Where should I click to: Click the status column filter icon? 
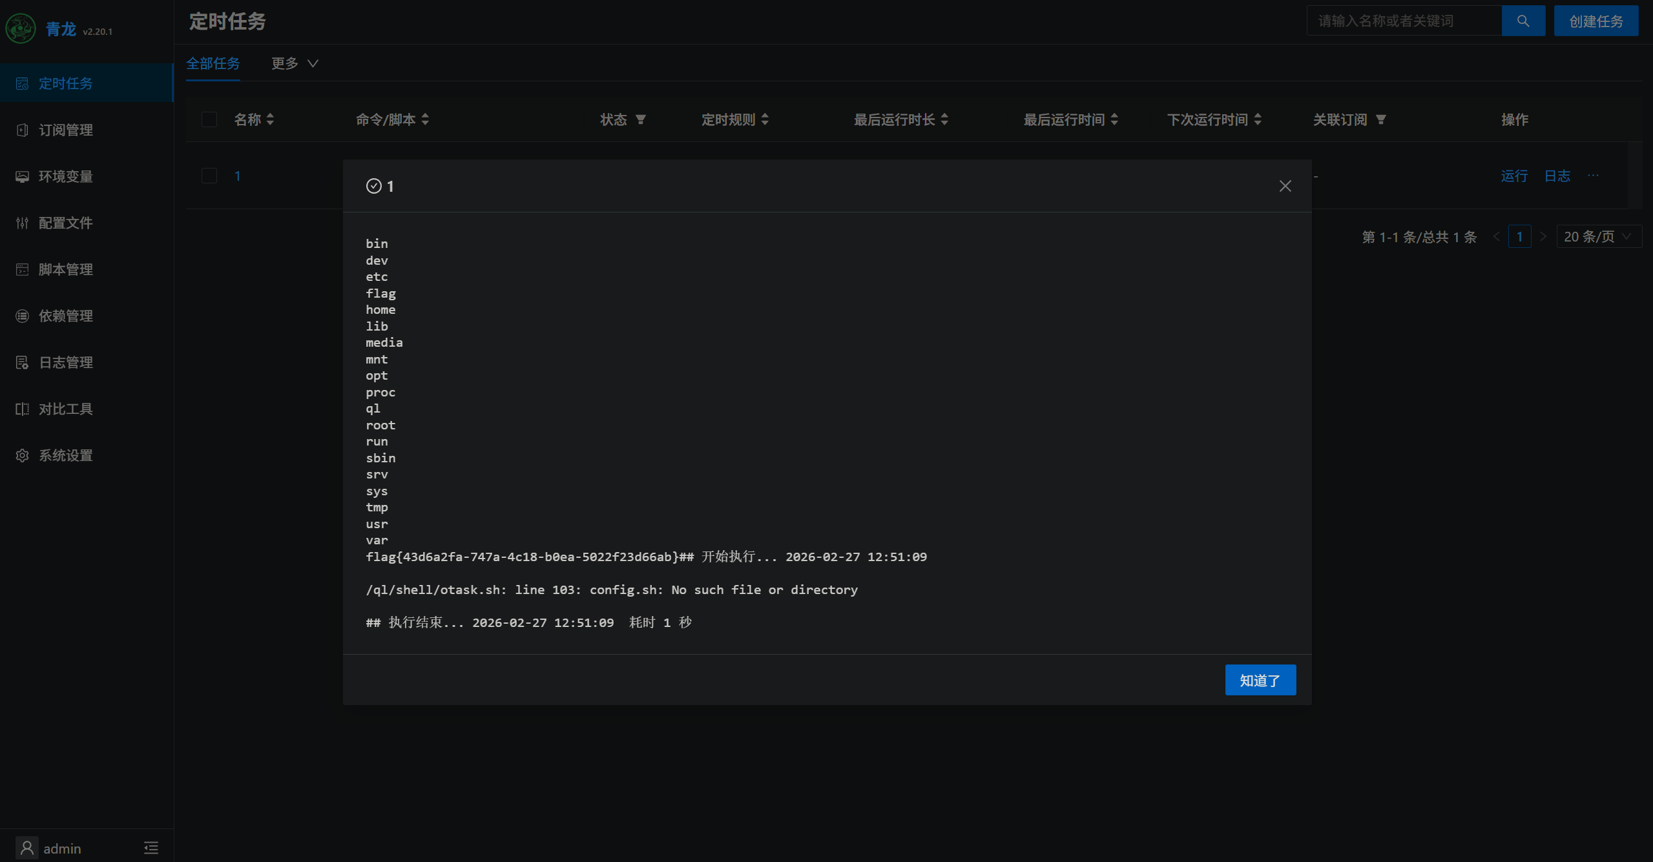640,119
